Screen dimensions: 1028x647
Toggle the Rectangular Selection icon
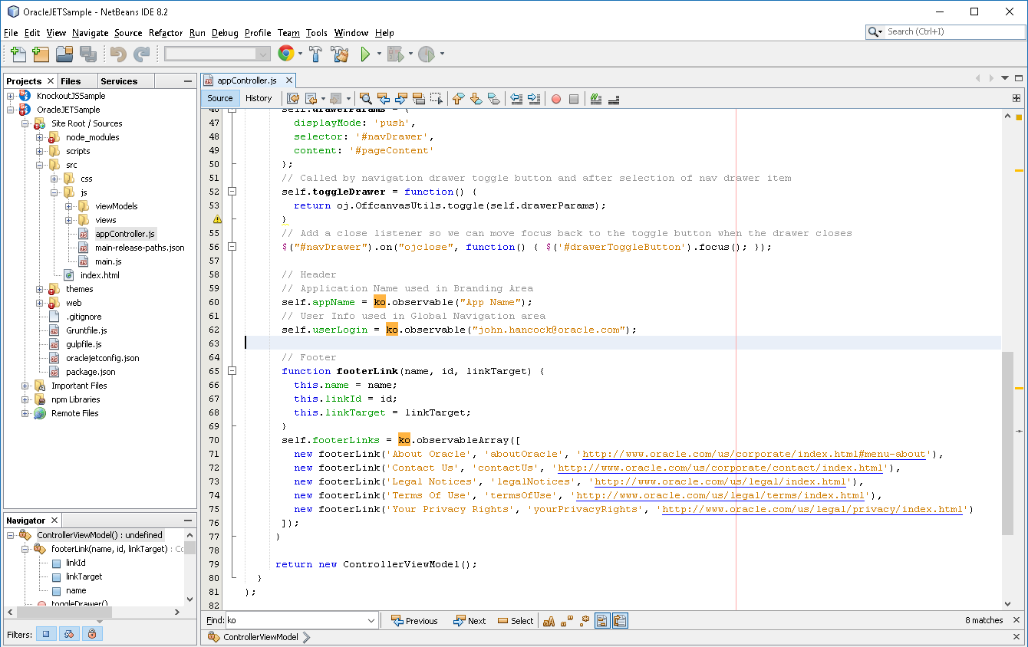437,98
